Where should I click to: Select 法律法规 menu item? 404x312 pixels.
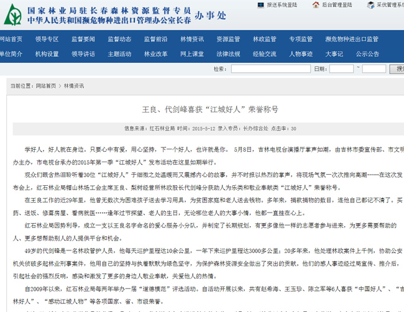(228, 53)
